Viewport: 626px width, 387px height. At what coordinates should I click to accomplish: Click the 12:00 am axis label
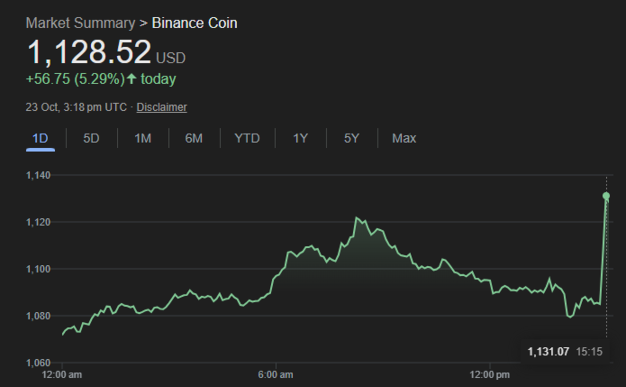[65, 374]
